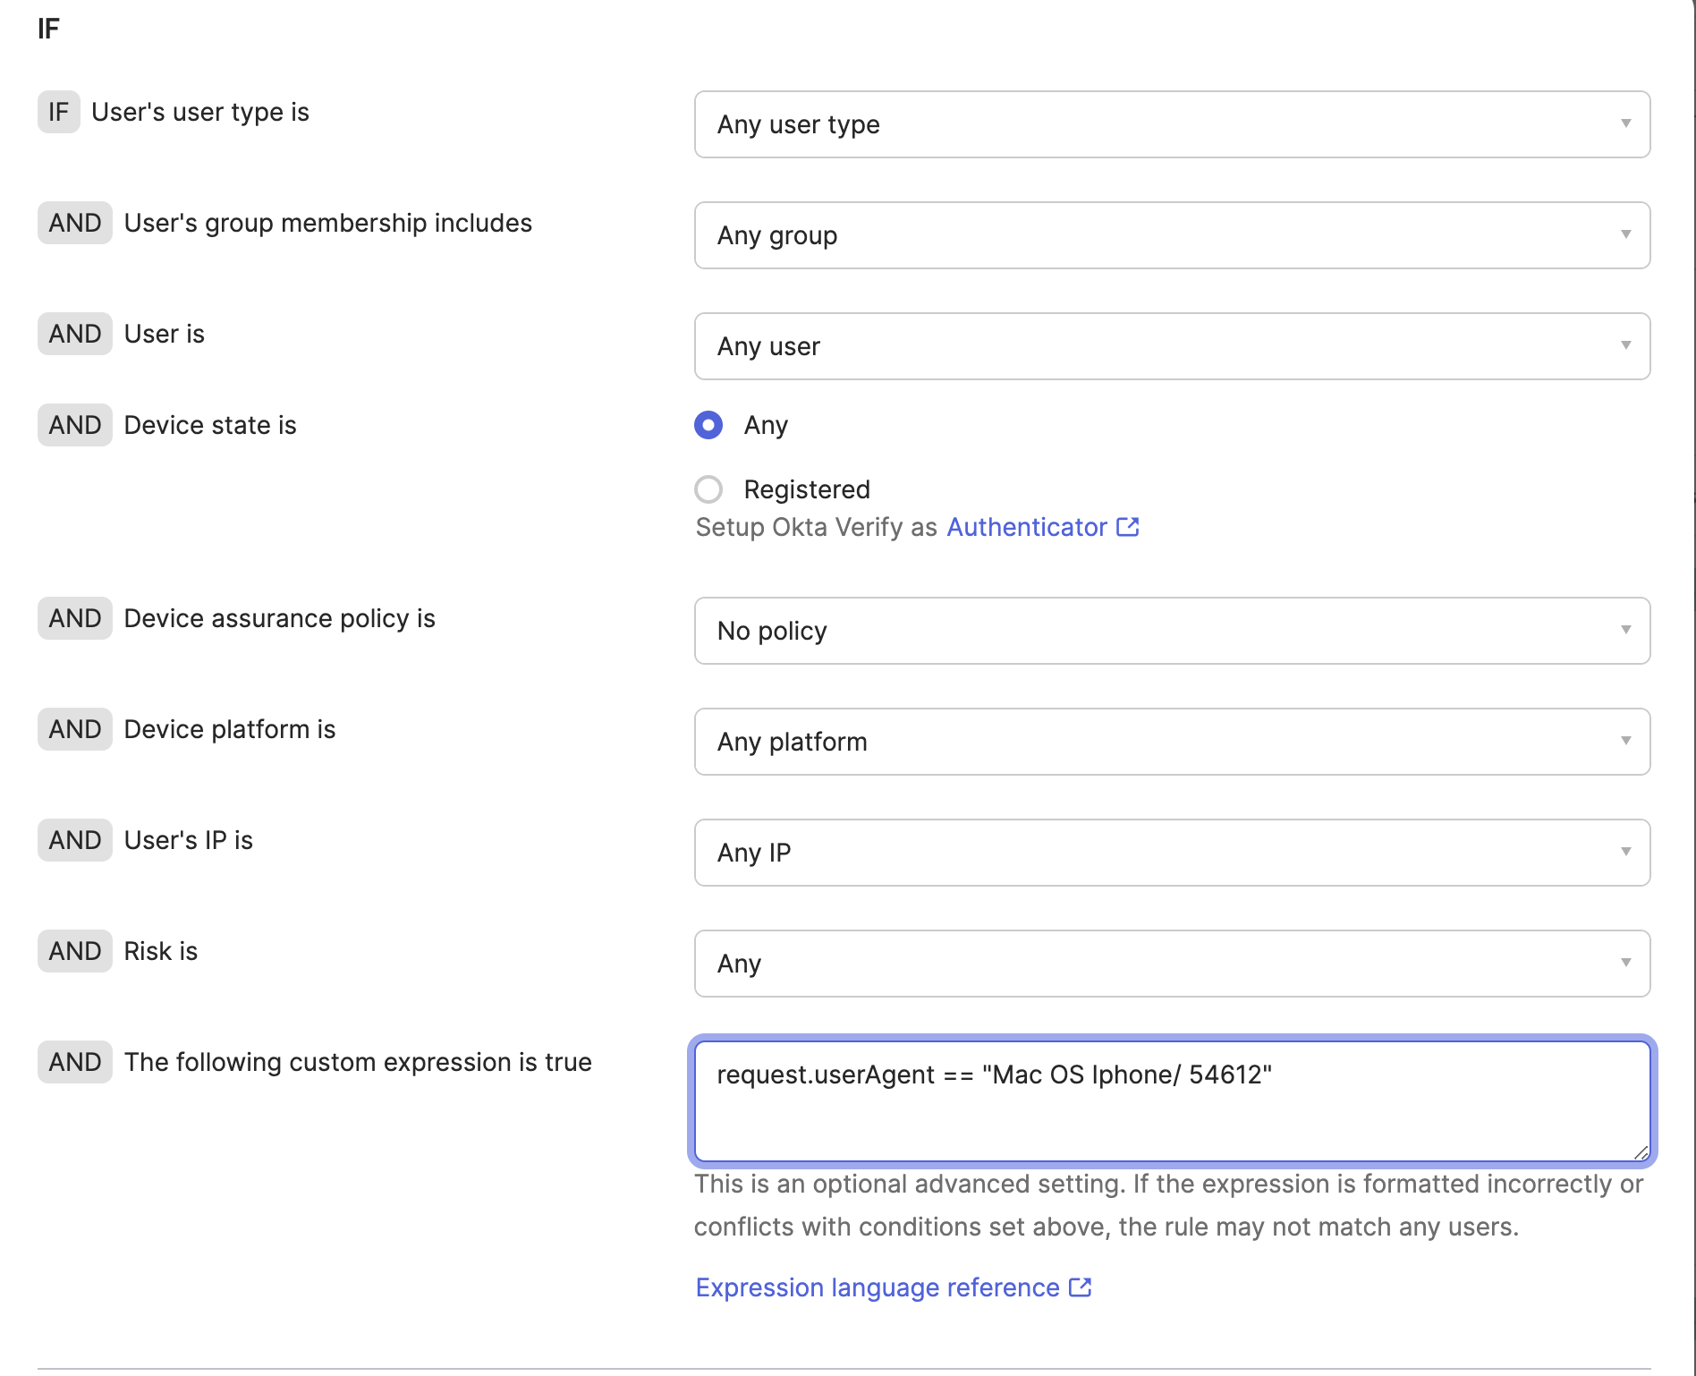Choose the Registered device state option

[708, 489]
